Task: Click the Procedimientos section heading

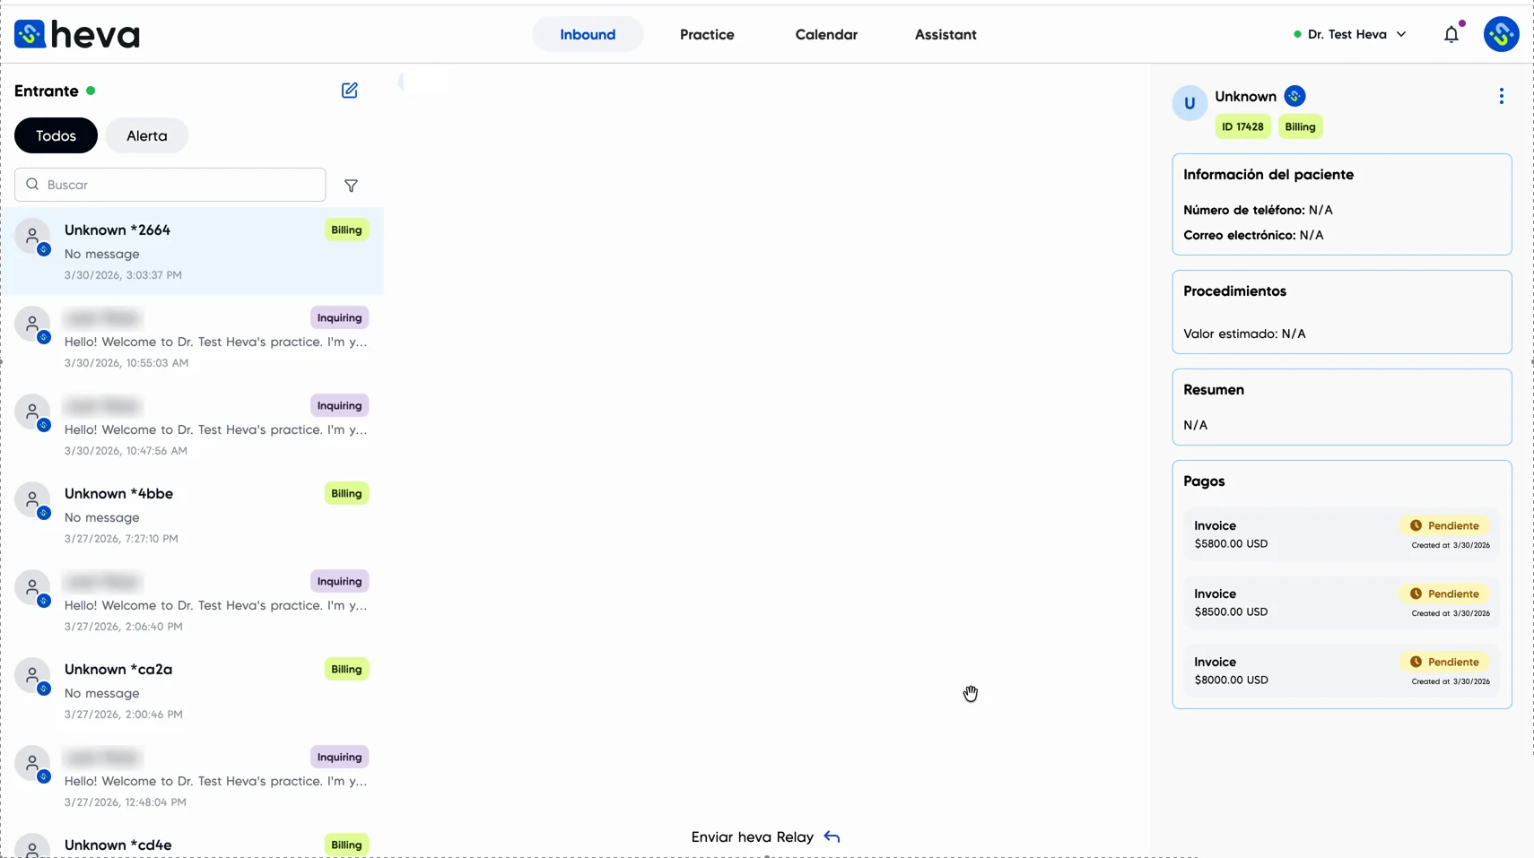Action: (x=1234, y=291)
